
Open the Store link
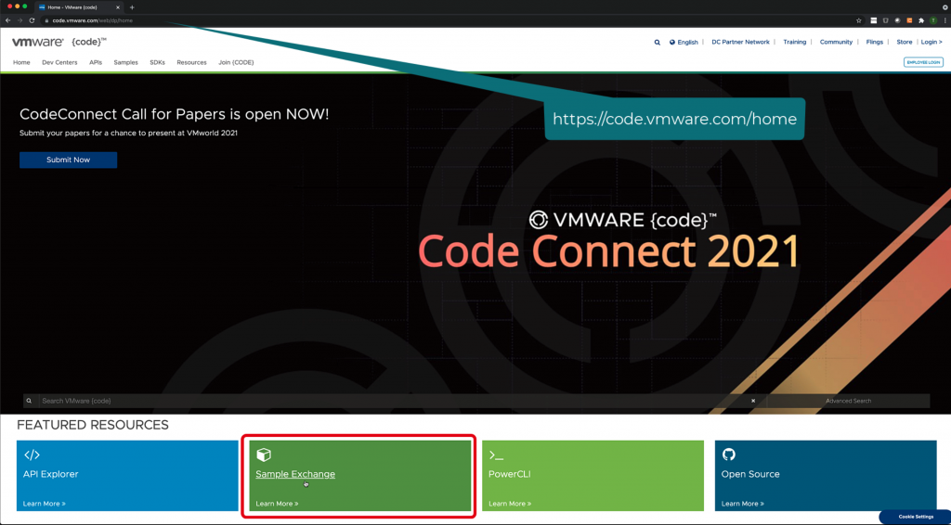pos(905,43)
